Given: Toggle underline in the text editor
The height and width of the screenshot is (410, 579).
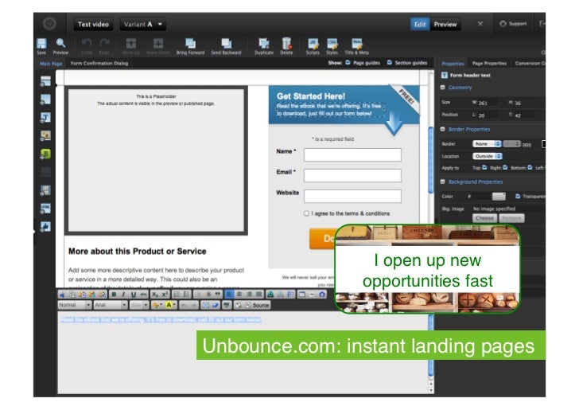Looking at the screenshot, I should pyautogui.click(x=134, y=295).
